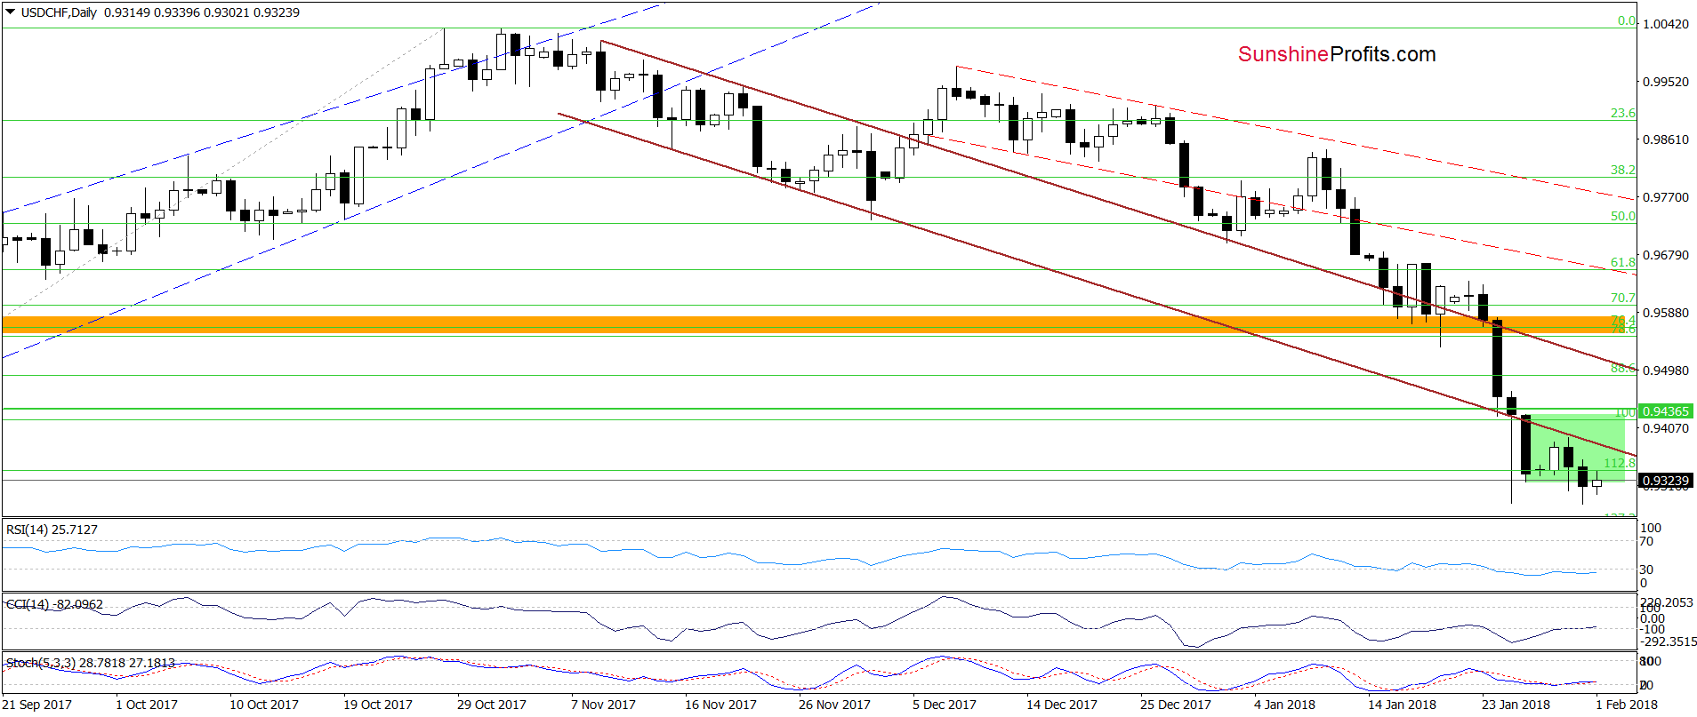Click the 14 Dec 2017 date label
This screenshot has height=717, width=1697.
tap(1062, 705)
